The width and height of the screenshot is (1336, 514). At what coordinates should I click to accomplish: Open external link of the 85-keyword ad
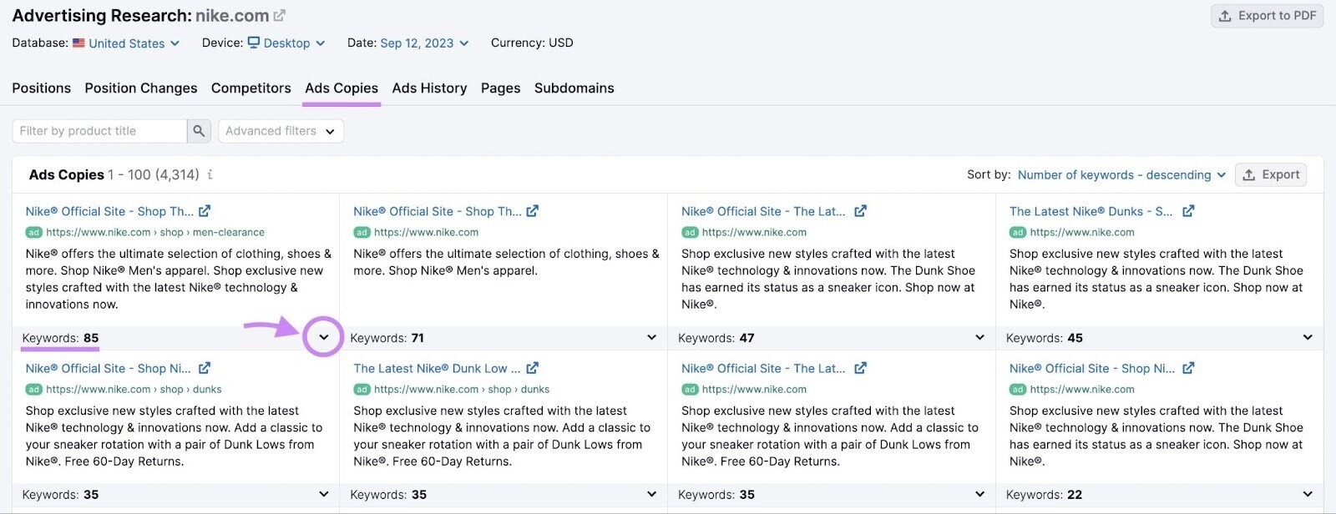[205, 211]
